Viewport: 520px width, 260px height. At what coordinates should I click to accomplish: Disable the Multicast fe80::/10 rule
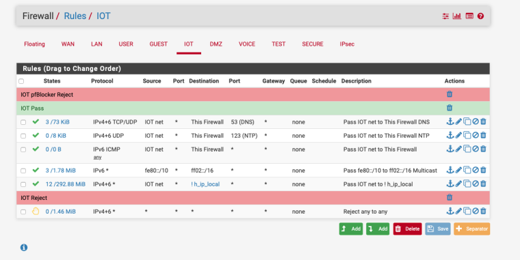(476, 170)
